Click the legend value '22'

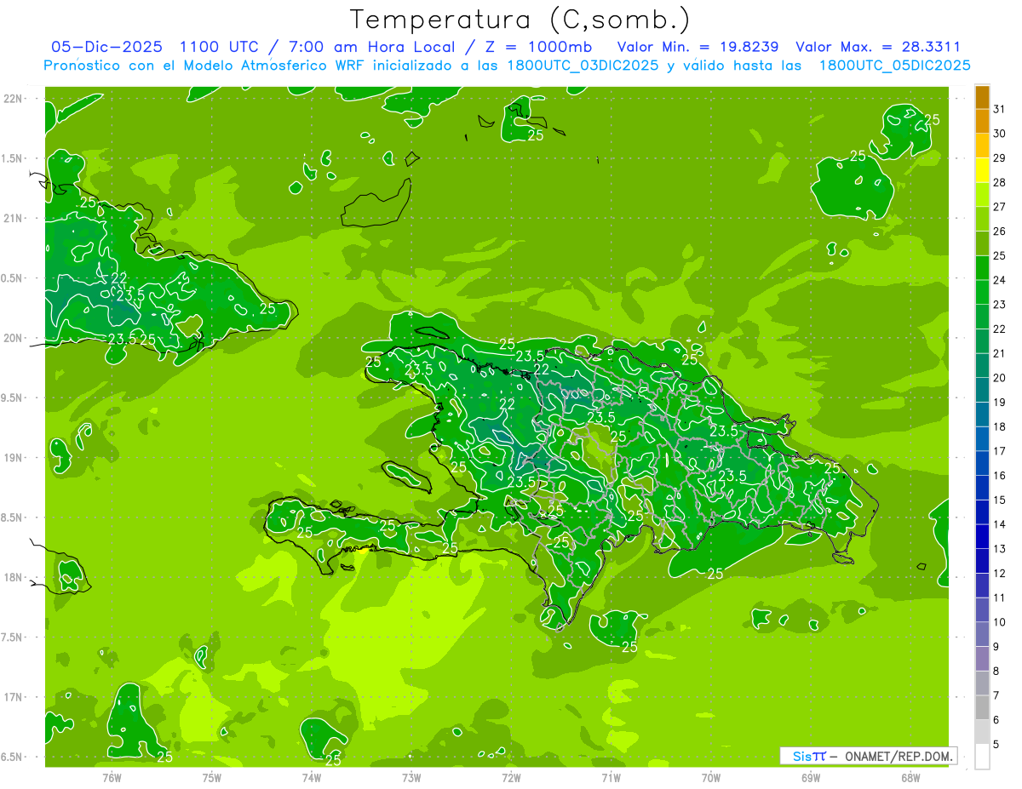pos(1000,329)
